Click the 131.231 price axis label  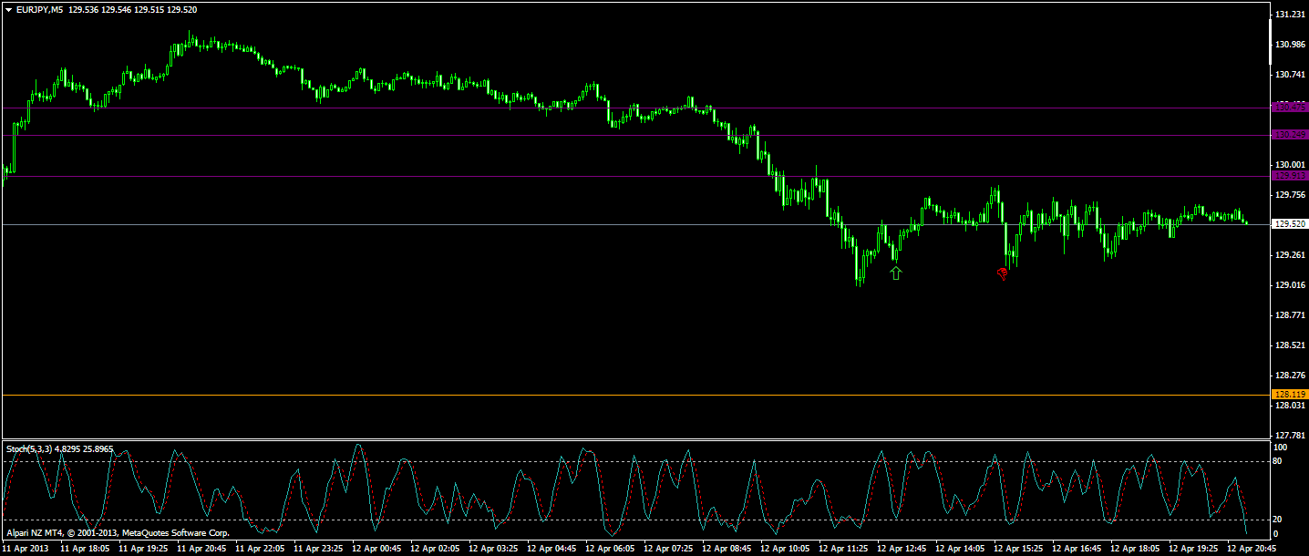tap(1290, 15)
